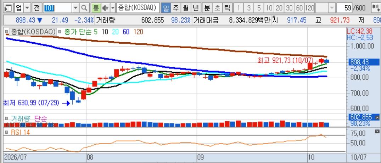Select the 초 (second) period tab
Screen dimensions: 381x163
tap(217, 8)
